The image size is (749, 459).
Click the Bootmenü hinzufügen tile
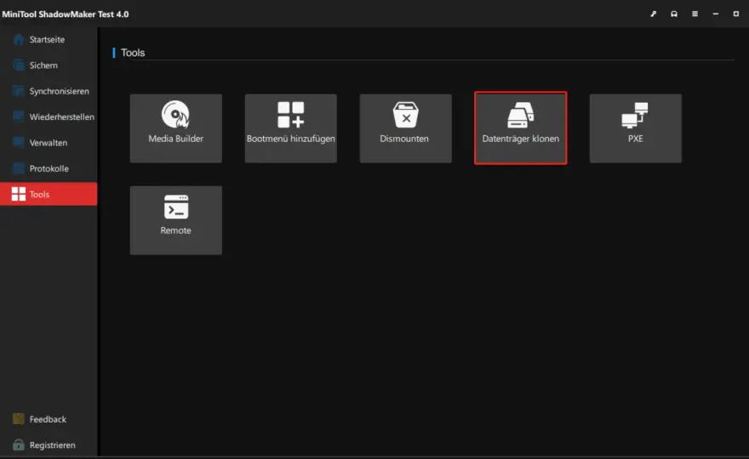coord(291,127)
